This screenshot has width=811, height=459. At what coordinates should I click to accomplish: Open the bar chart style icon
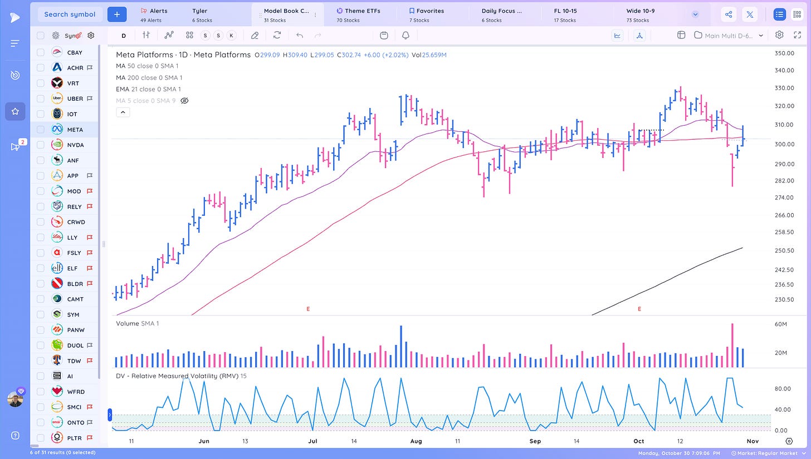tap(146, 35)
